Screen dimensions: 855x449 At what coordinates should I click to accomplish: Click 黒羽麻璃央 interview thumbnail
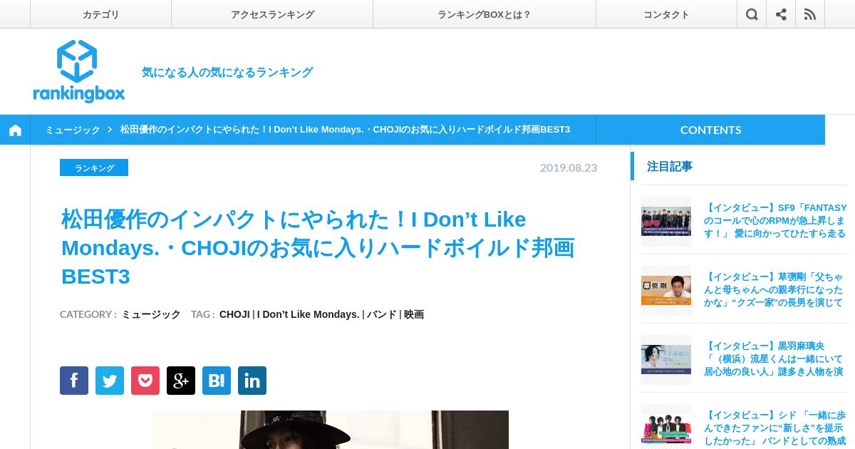[666, 359]
